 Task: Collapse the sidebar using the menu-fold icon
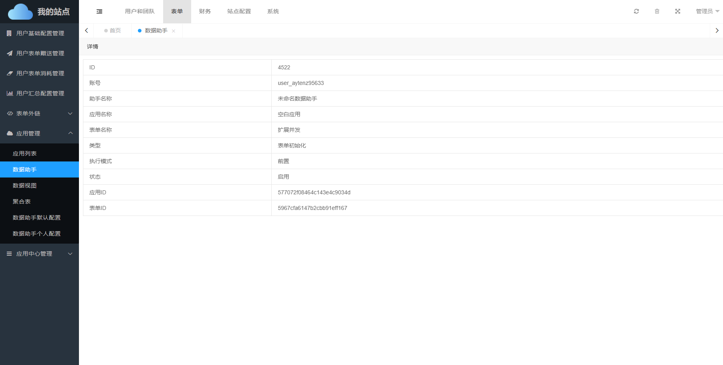pyautogui.click(x=99, y=12)
